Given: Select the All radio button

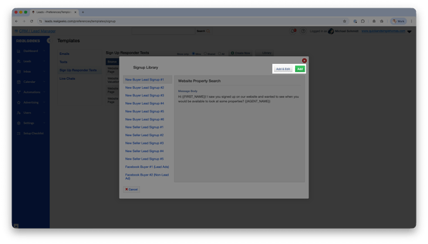Looking at the screenshot, I should tap(220, 54).
